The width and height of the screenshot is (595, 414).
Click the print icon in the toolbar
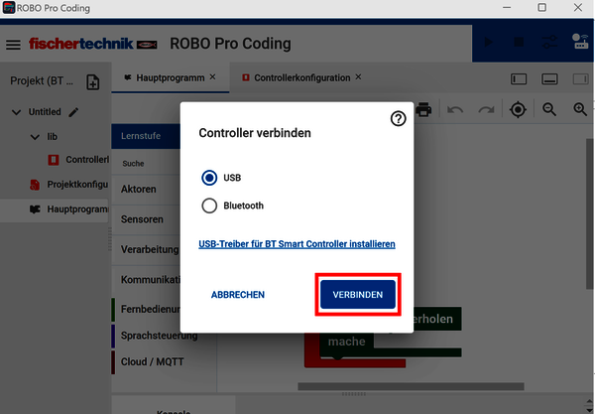coord(423,110)
